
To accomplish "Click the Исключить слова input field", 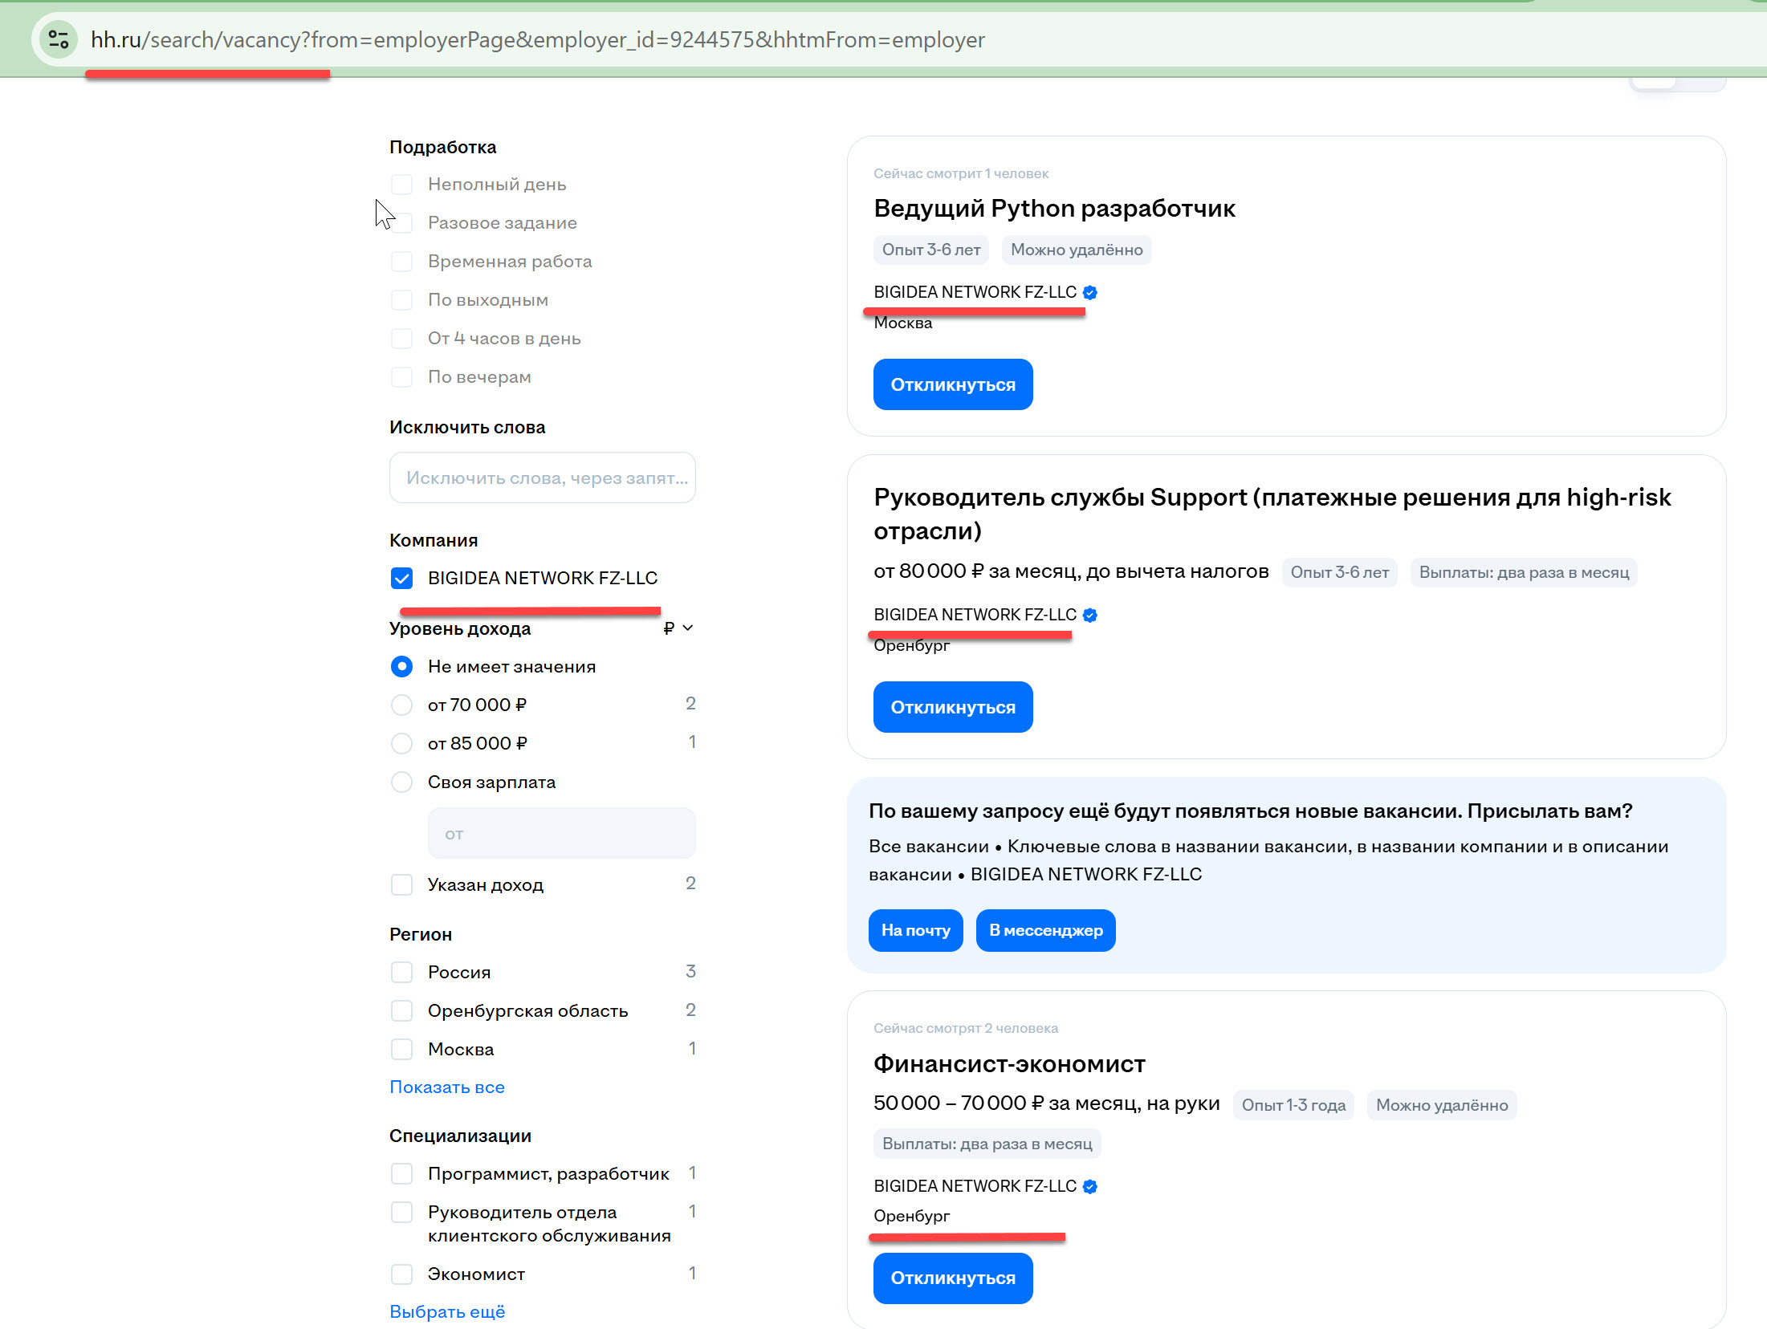I will click(542, 478).
